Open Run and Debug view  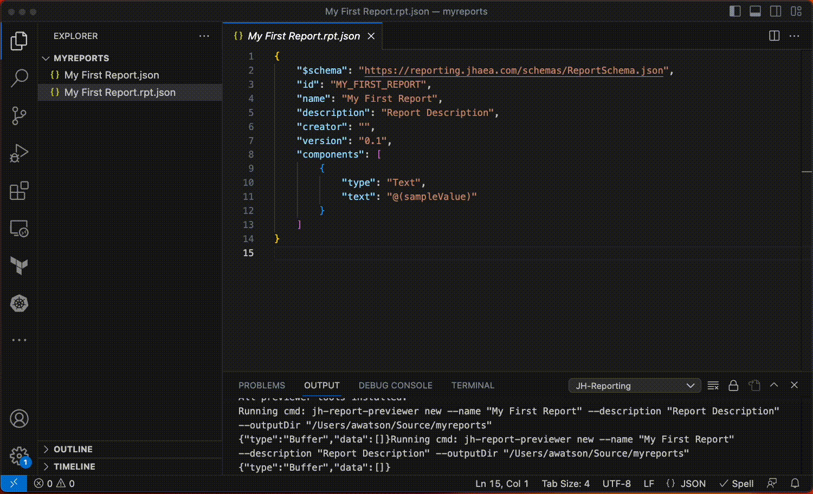19,153
